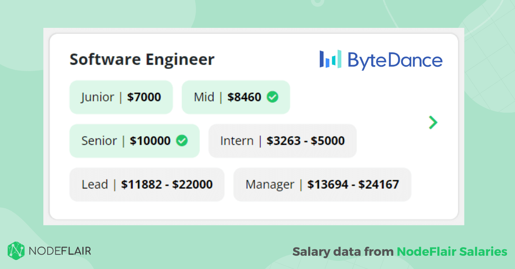515x269 pixels.
Task: Click the Intern label text
Action: 237,141
